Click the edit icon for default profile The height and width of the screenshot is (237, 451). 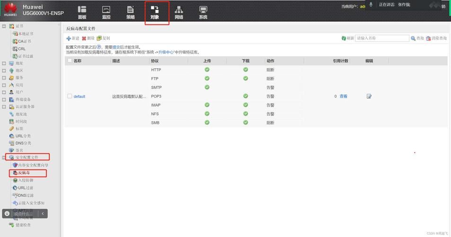pos(369,96)
